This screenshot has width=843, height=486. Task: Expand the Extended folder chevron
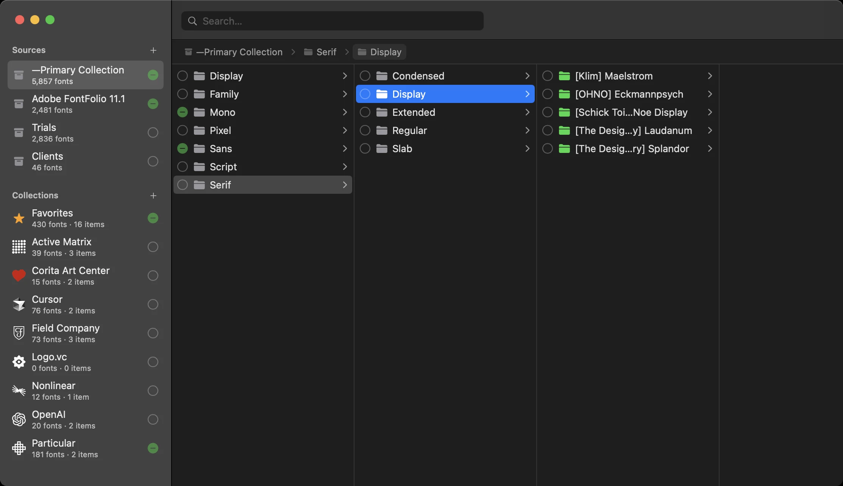click(527, 112)
